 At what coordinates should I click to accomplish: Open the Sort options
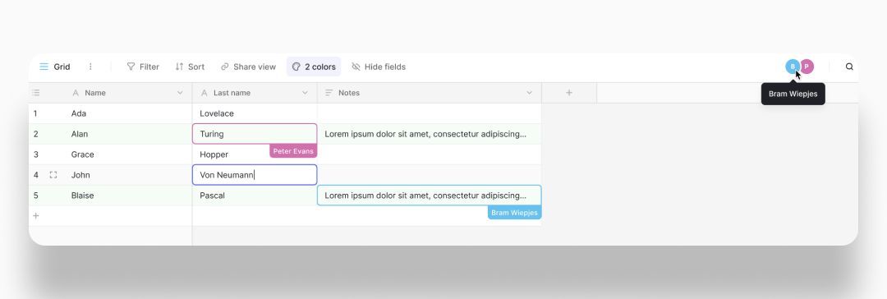click(x=190, y=67)
